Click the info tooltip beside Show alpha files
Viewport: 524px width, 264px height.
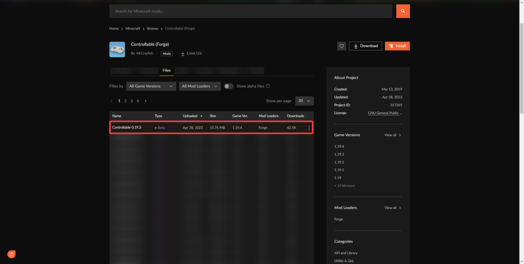click(268, 86)
